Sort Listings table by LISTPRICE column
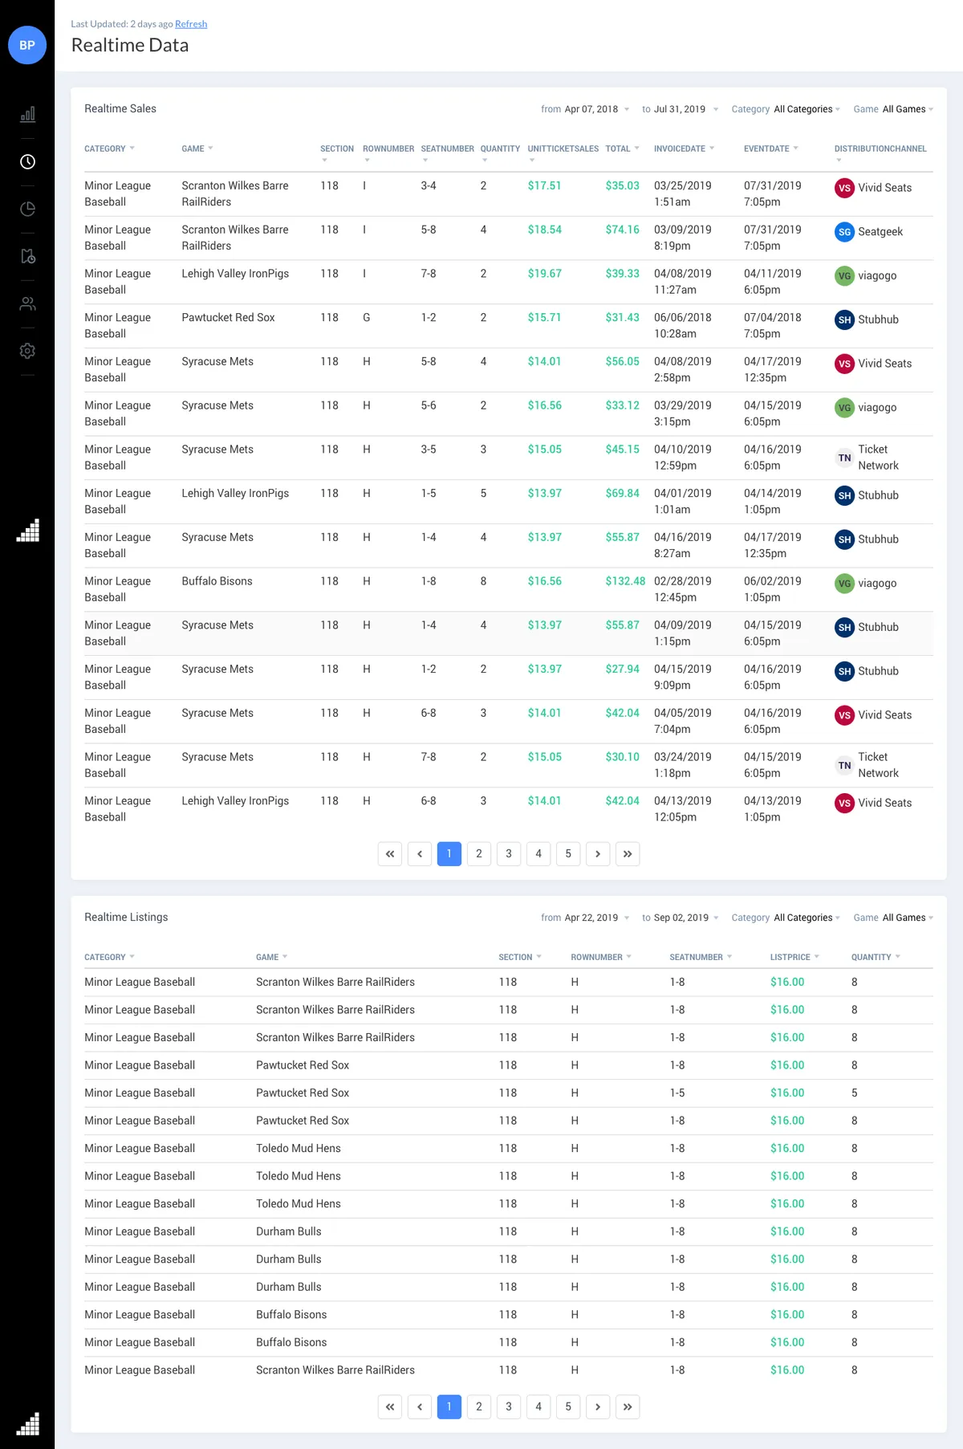The image size is (963, 1449). tap(794, 957)
